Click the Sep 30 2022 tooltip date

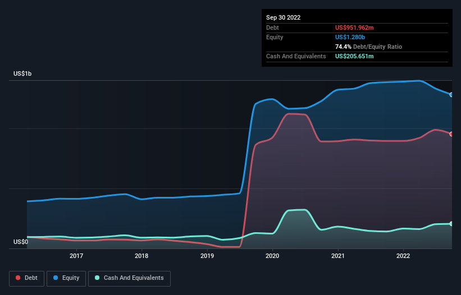pyautogui.click(x=283, y=17)
